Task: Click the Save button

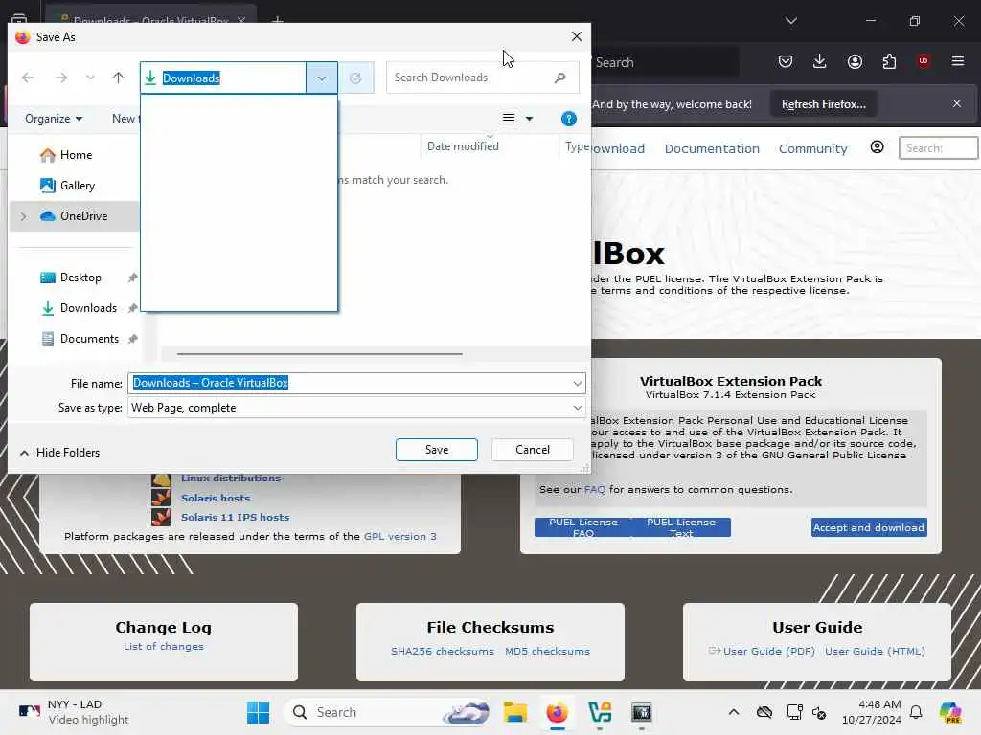Action: click(x=437, y=450)
